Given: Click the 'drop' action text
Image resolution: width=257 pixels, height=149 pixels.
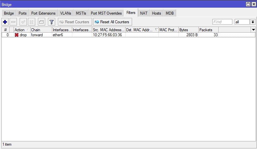Looking at the screenshot, I should click(23, 35).
